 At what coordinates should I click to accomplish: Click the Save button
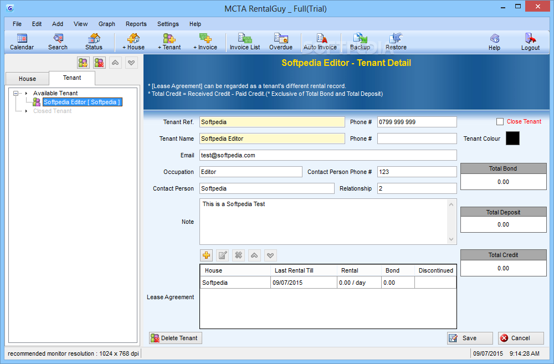pos(470,338)
